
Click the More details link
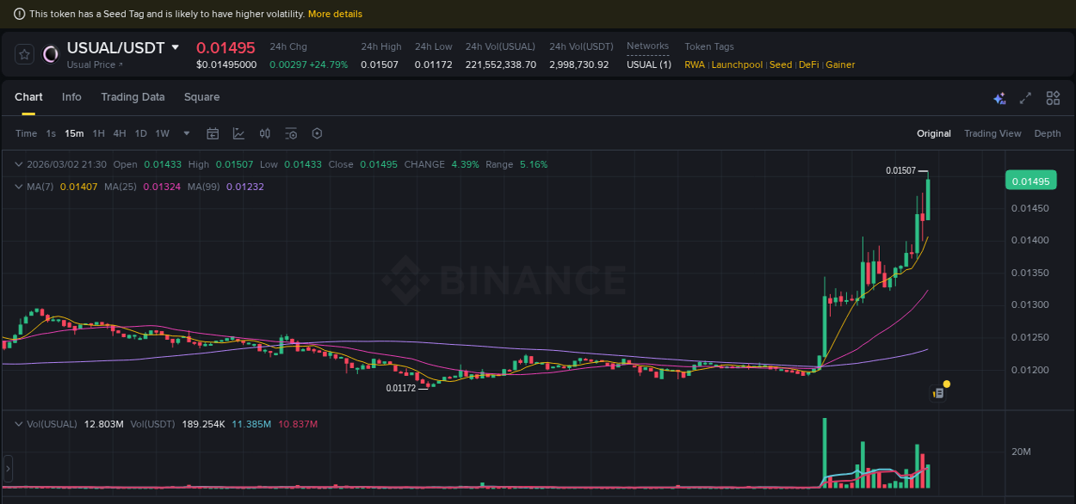[335, 14]
